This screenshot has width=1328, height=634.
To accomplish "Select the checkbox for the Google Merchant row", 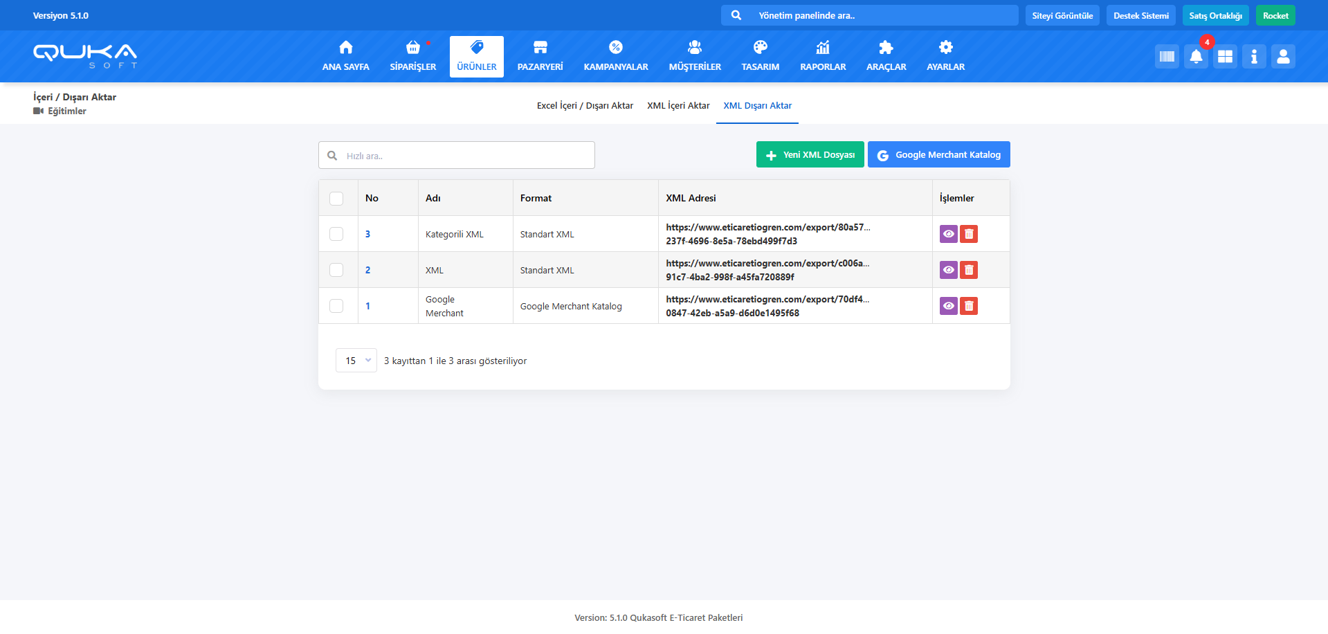I will pos(336,306).
